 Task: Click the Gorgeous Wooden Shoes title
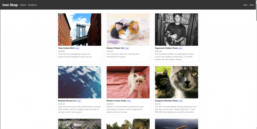(166, 101)
